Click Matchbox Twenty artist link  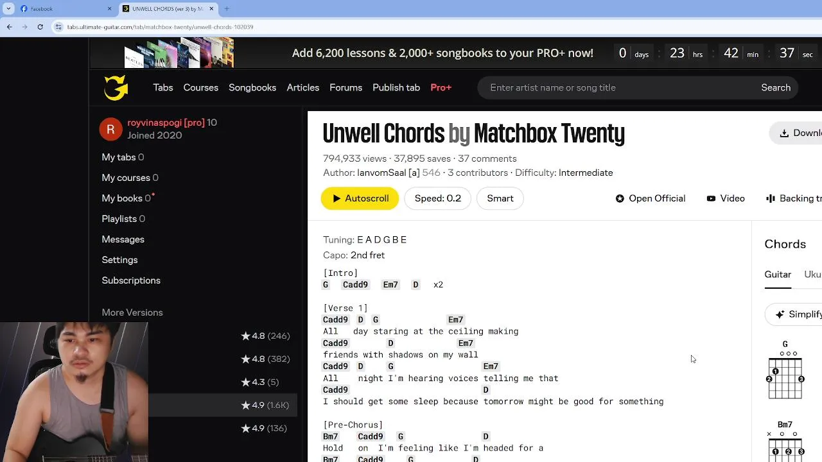(x=549, y=133)
